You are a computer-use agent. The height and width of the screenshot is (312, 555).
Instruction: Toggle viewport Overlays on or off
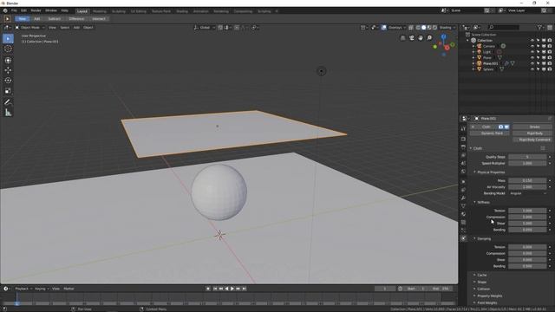point(384,28)
